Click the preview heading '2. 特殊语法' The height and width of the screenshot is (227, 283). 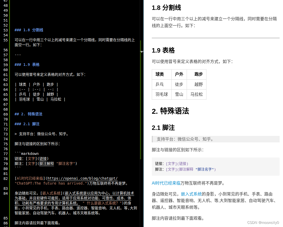click(170, 111)
